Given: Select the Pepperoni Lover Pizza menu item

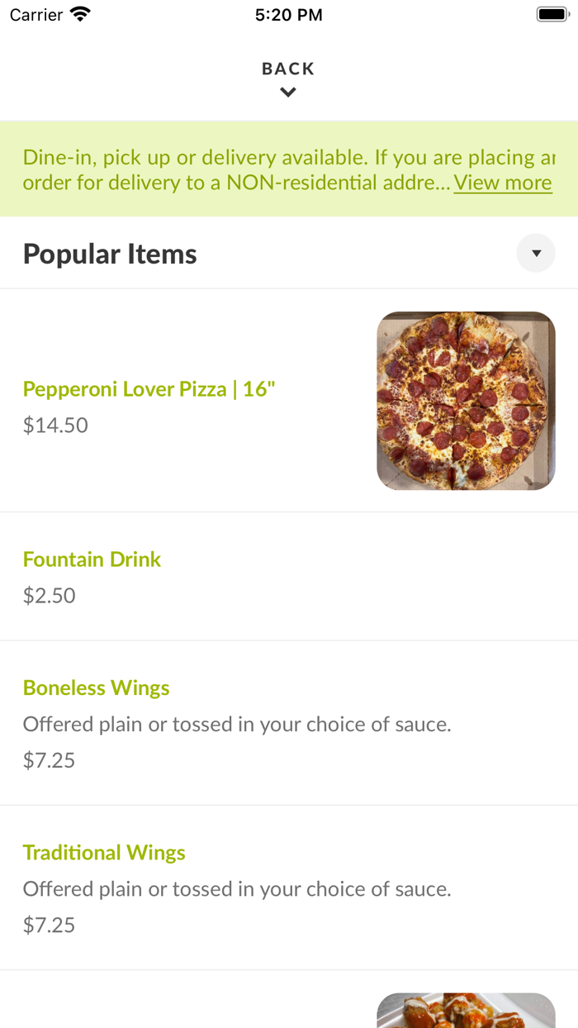Looking at the screenshot, I should (149, 388).
